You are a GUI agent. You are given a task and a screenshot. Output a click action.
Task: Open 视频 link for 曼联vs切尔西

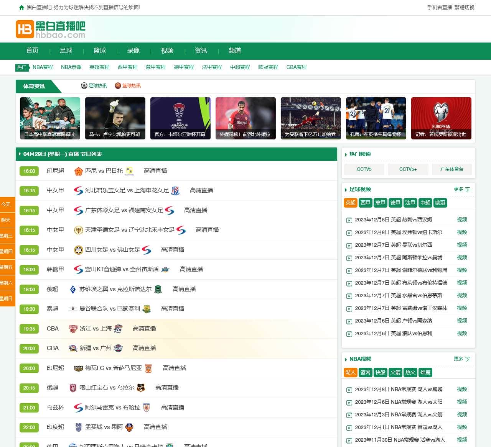(462, 245)
